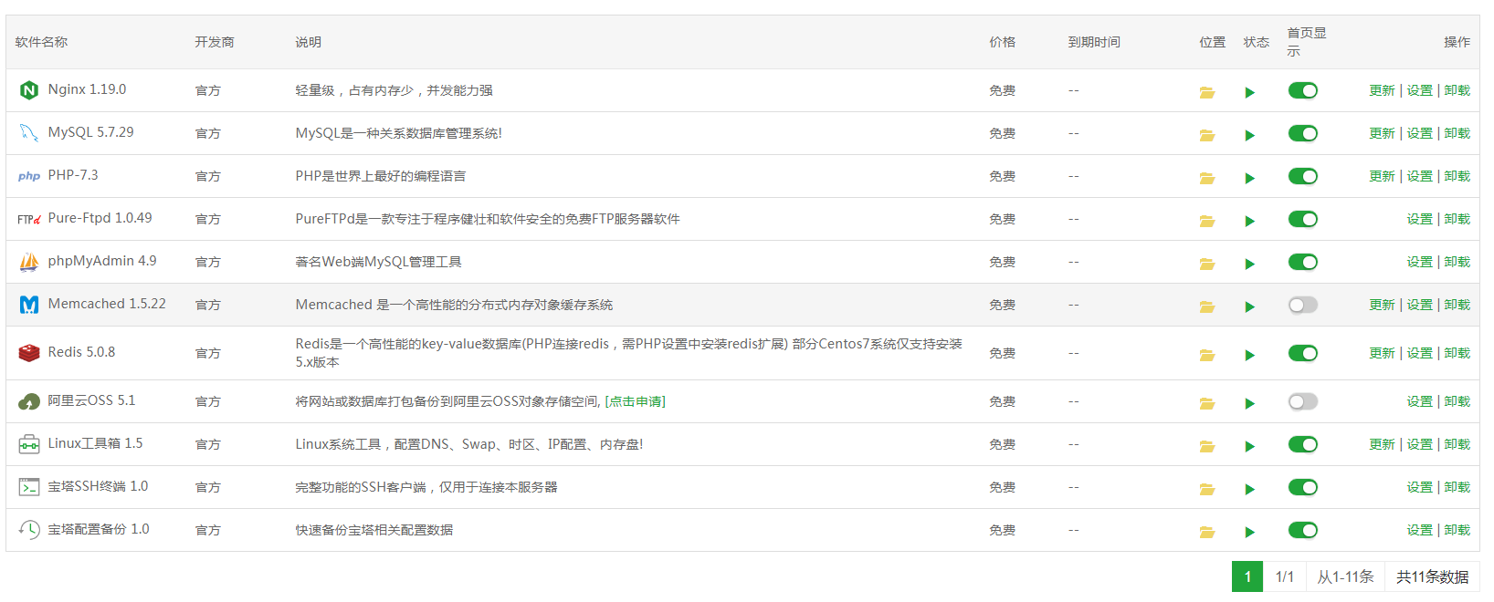Click the Linux工具箱 toolbox icon
Viewport: 1494px width, 602px height.
pos(29,444)
